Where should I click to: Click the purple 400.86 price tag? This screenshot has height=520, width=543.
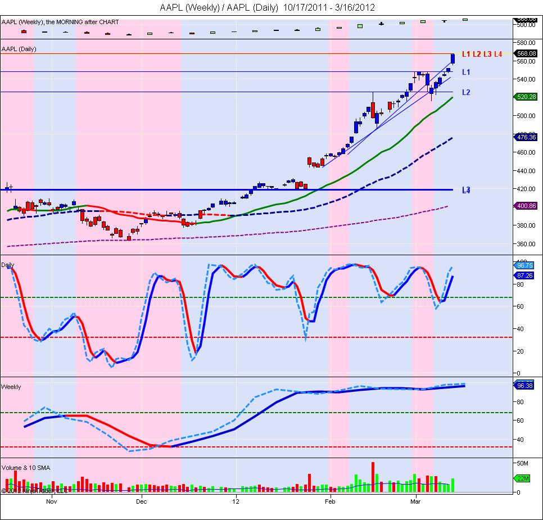coord(526,206)
